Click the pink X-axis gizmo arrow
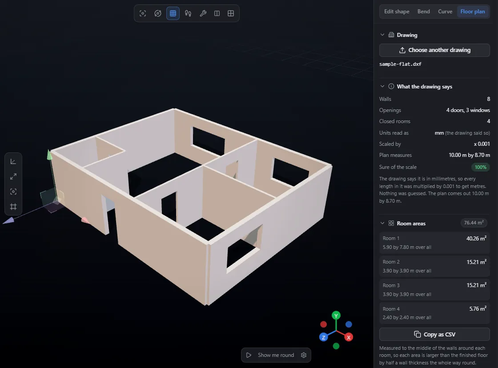Viewport: 498px width, 368px height. coord(84,220)
